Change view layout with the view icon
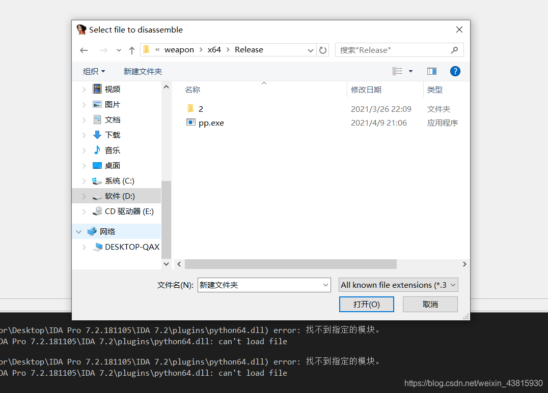This screenshot has width=548, height=393. [x=397, y=71]
